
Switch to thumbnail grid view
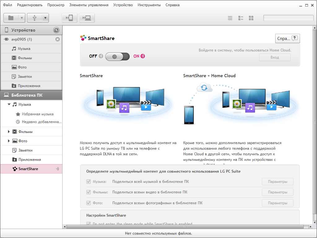click(251, 18)
